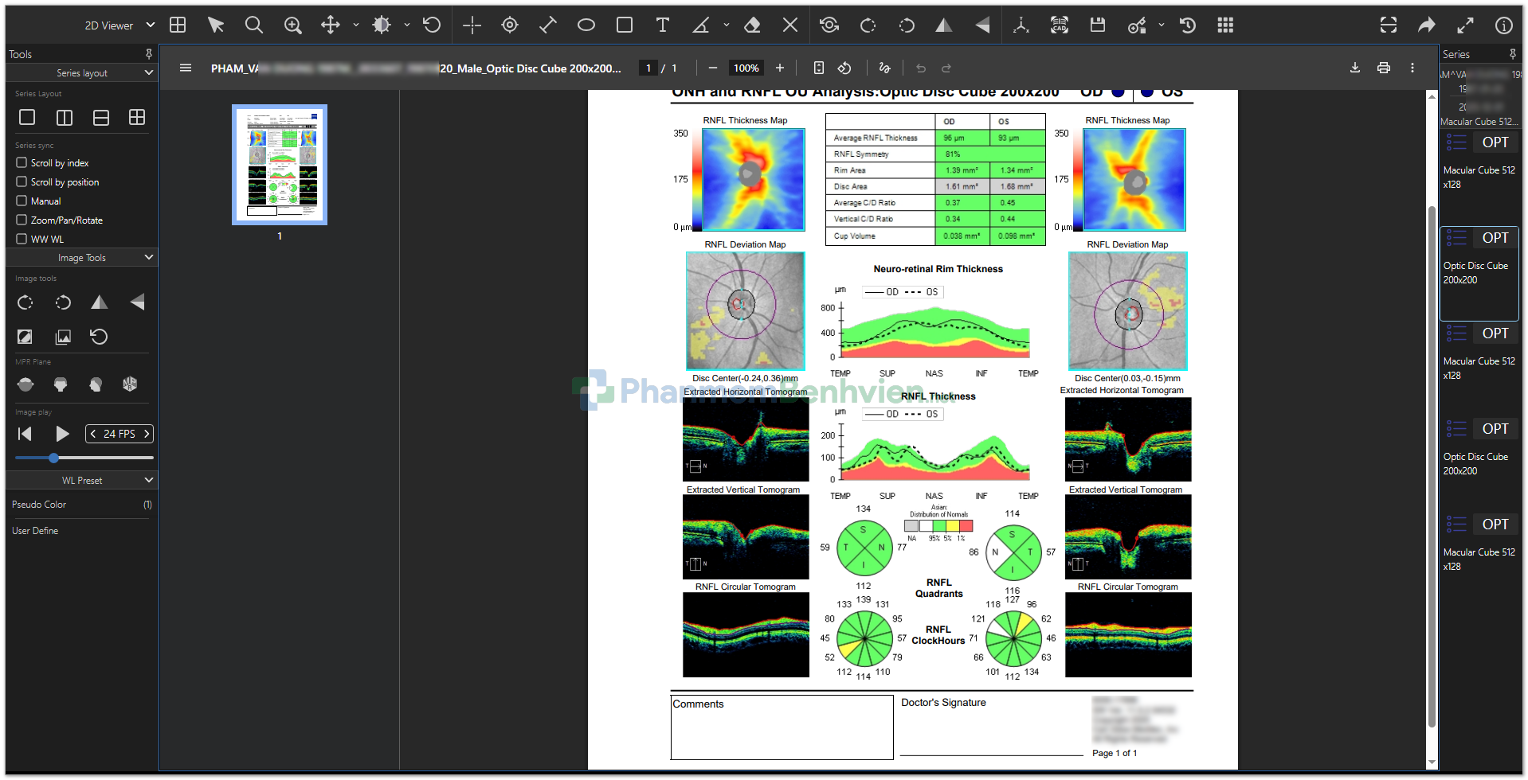Toggle the WW WL sync checkbox
This screenshot has height=780, width=1528.
pyautogui.click(x=22, y=239)
